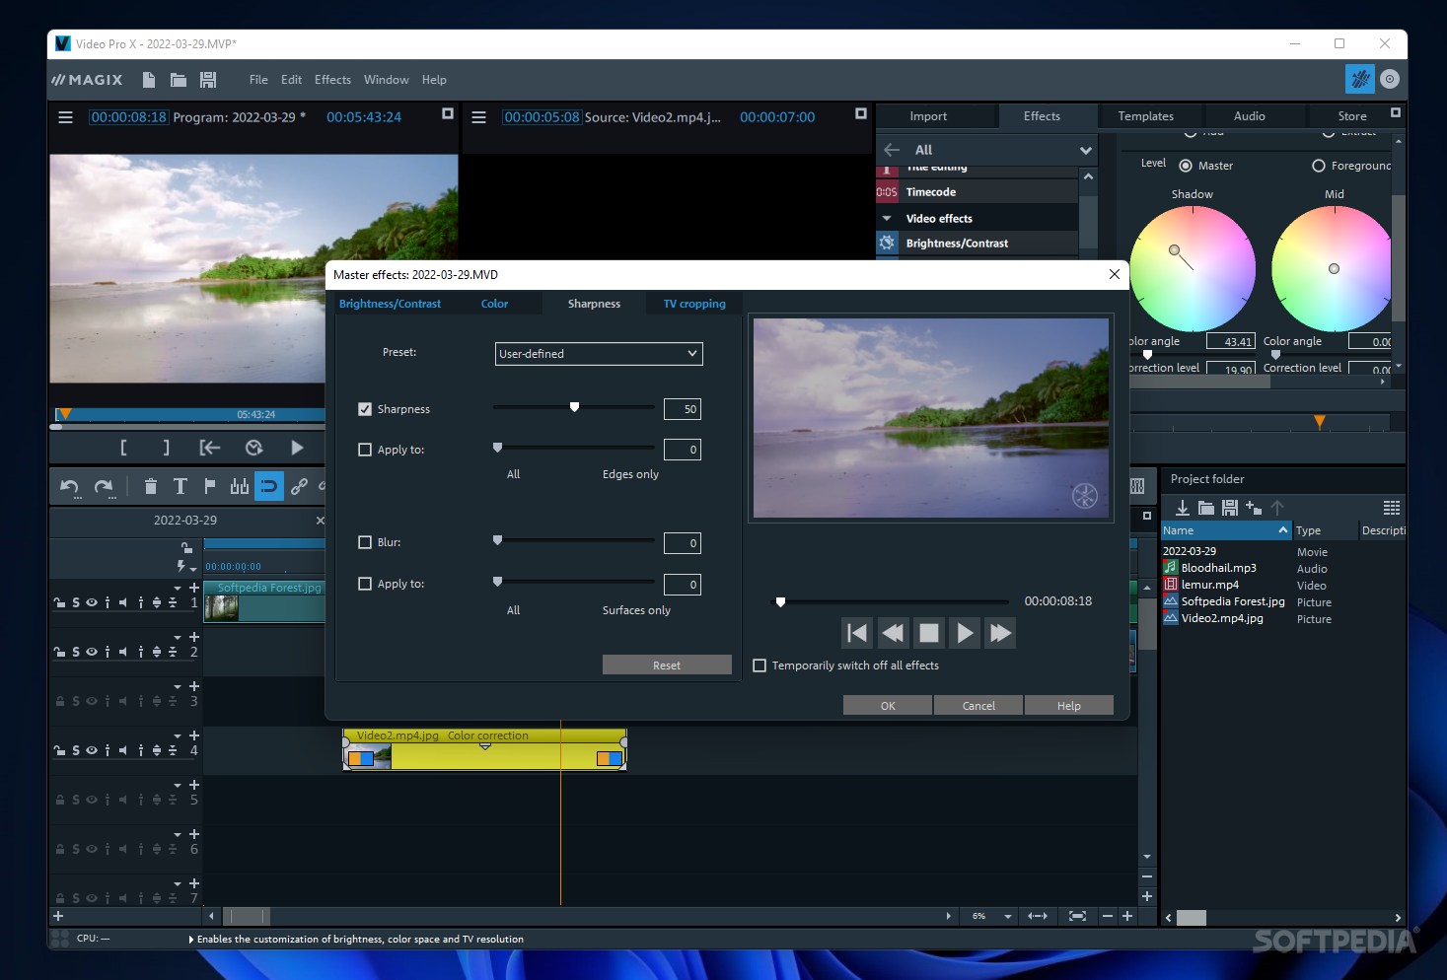
Task: Open the All effects category dropdown
Action: tap(1084, 149)
